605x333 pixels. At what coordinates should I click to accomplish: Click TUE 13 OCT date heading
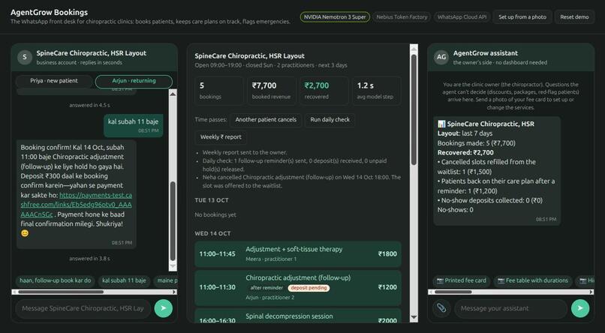click(x=212, y=200)
